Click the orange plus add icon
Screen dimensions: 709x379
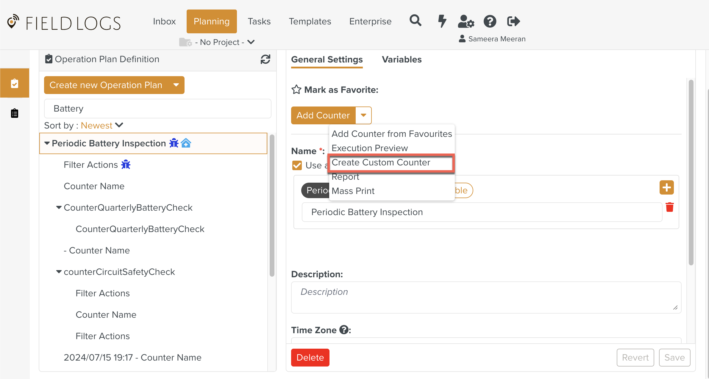(x=666, y=187)
